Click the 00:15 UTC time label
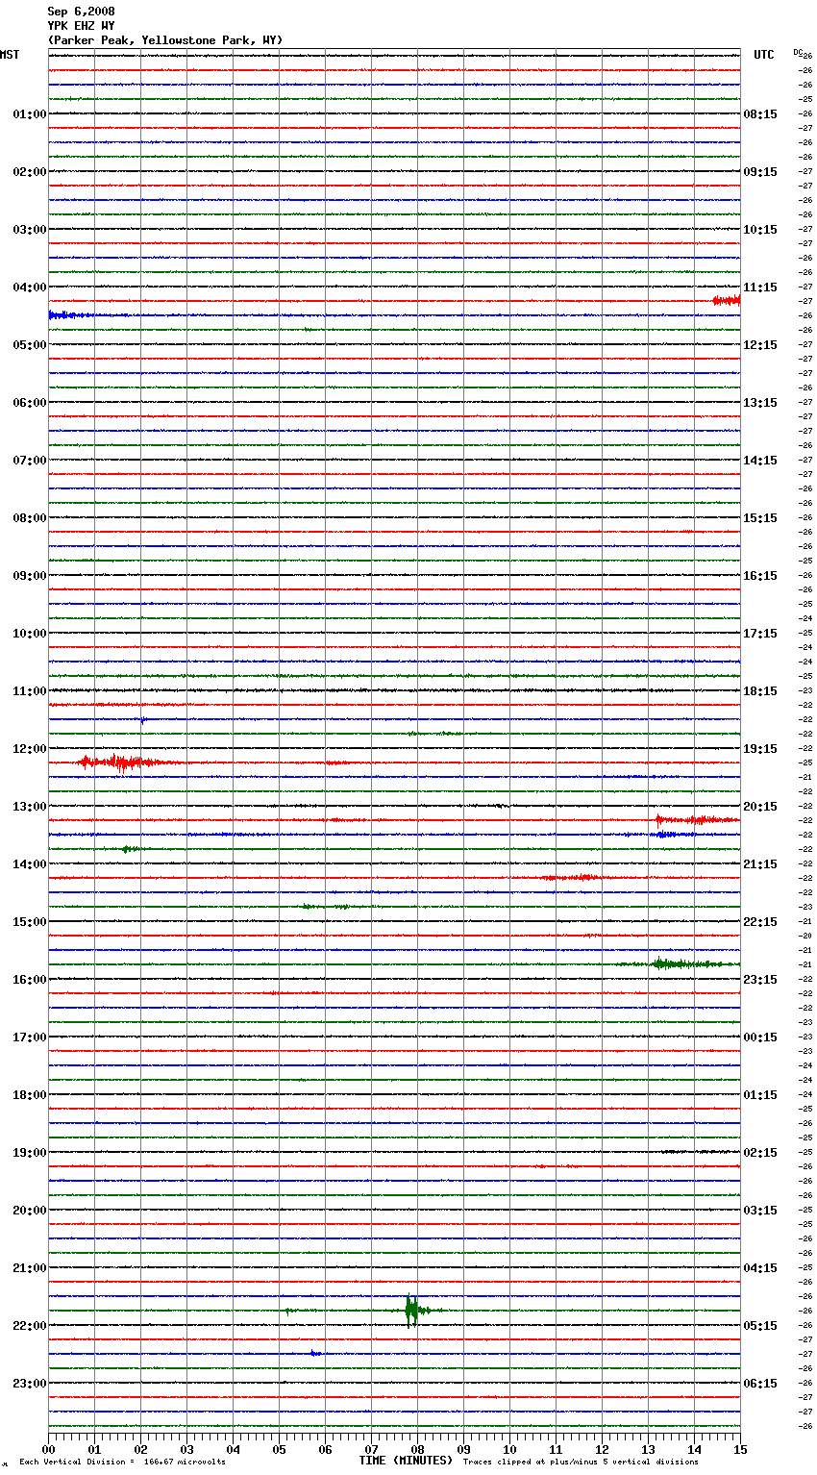Viewport: 817px width, 1475px height. click(760, 1037)
